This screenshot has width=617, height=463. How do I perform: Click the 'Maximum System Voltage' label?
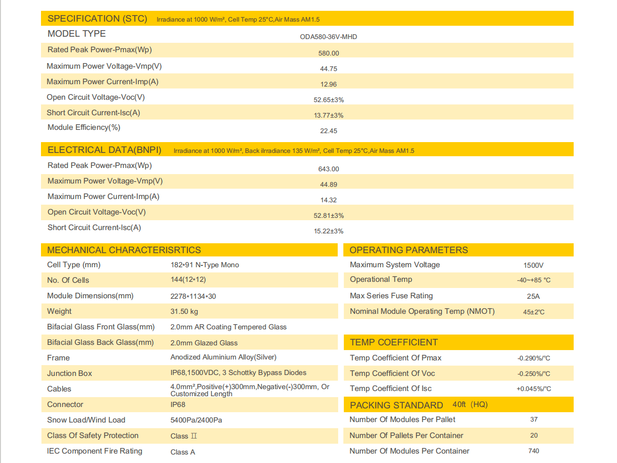395,265
